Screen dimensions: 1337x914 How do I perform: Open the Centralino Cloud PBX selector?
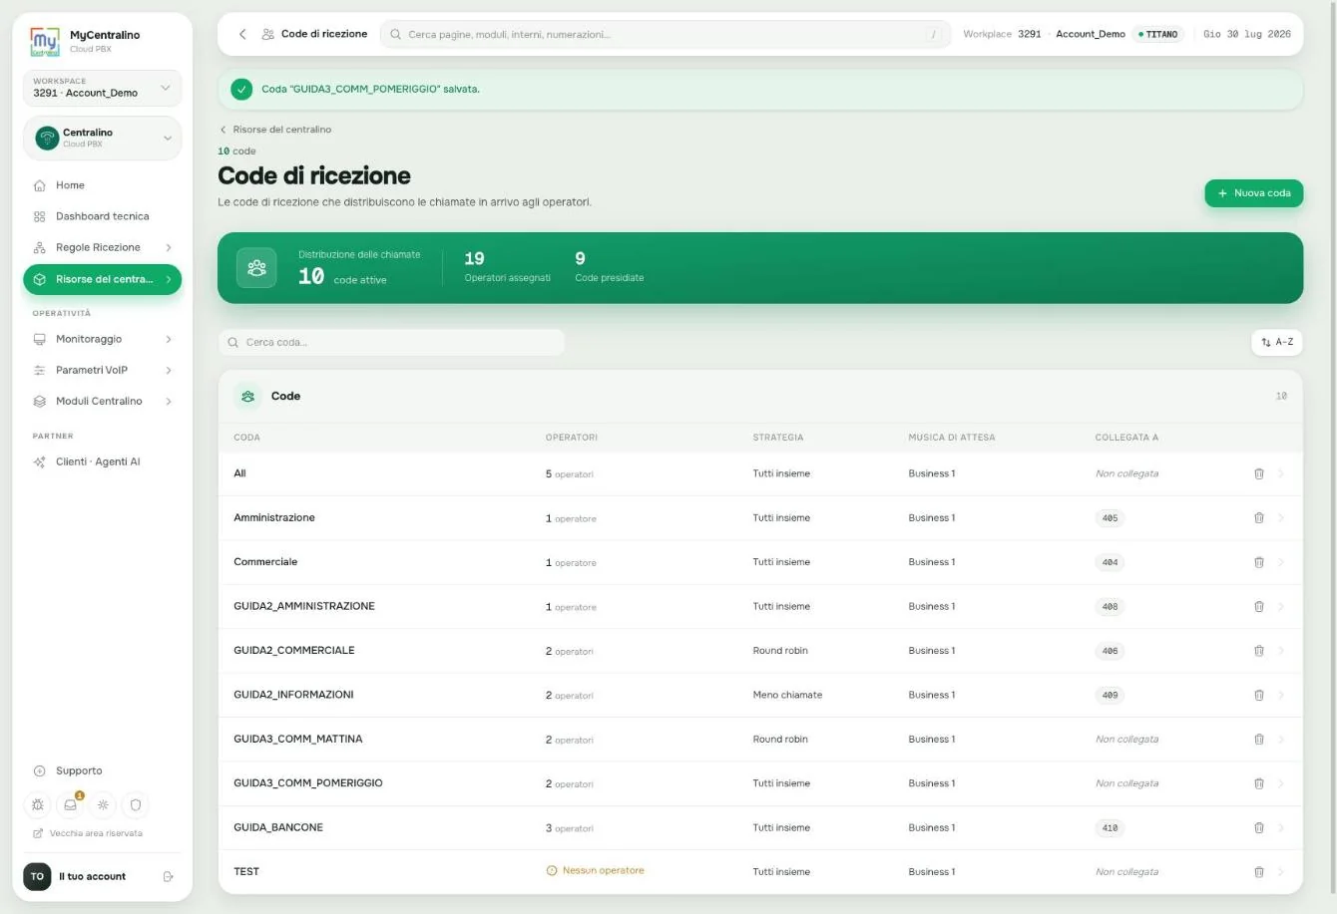(102, 138)
